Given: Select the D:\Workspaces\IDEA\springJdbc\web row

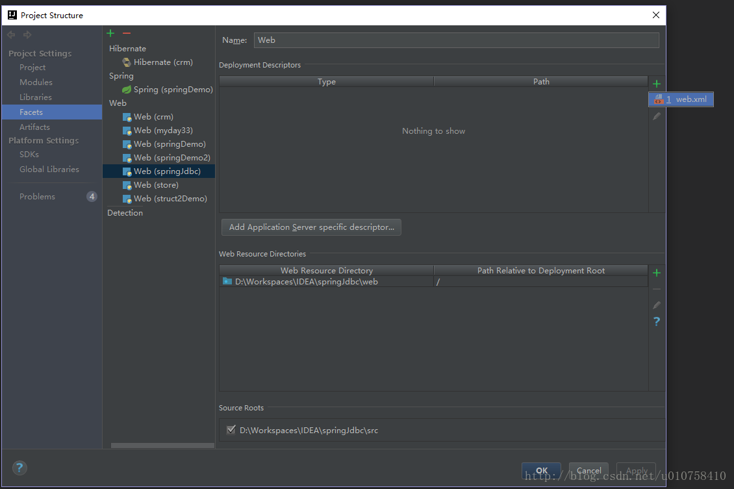Looking at the screenshot, I should (433, 282).
